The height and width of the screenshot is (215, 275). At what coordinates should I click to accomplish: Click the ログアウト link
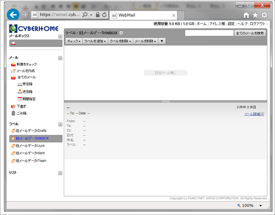(257, 24)
